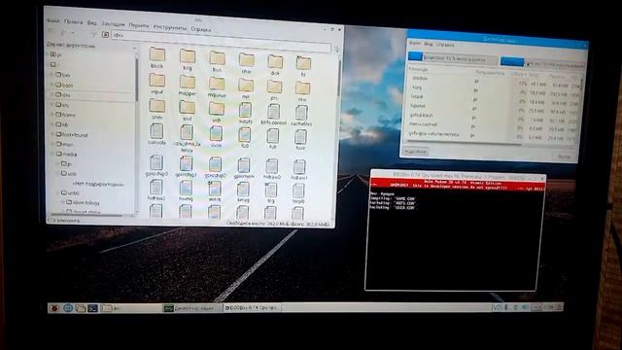Select the cpu_dma_latency file icon

[187, 132]
